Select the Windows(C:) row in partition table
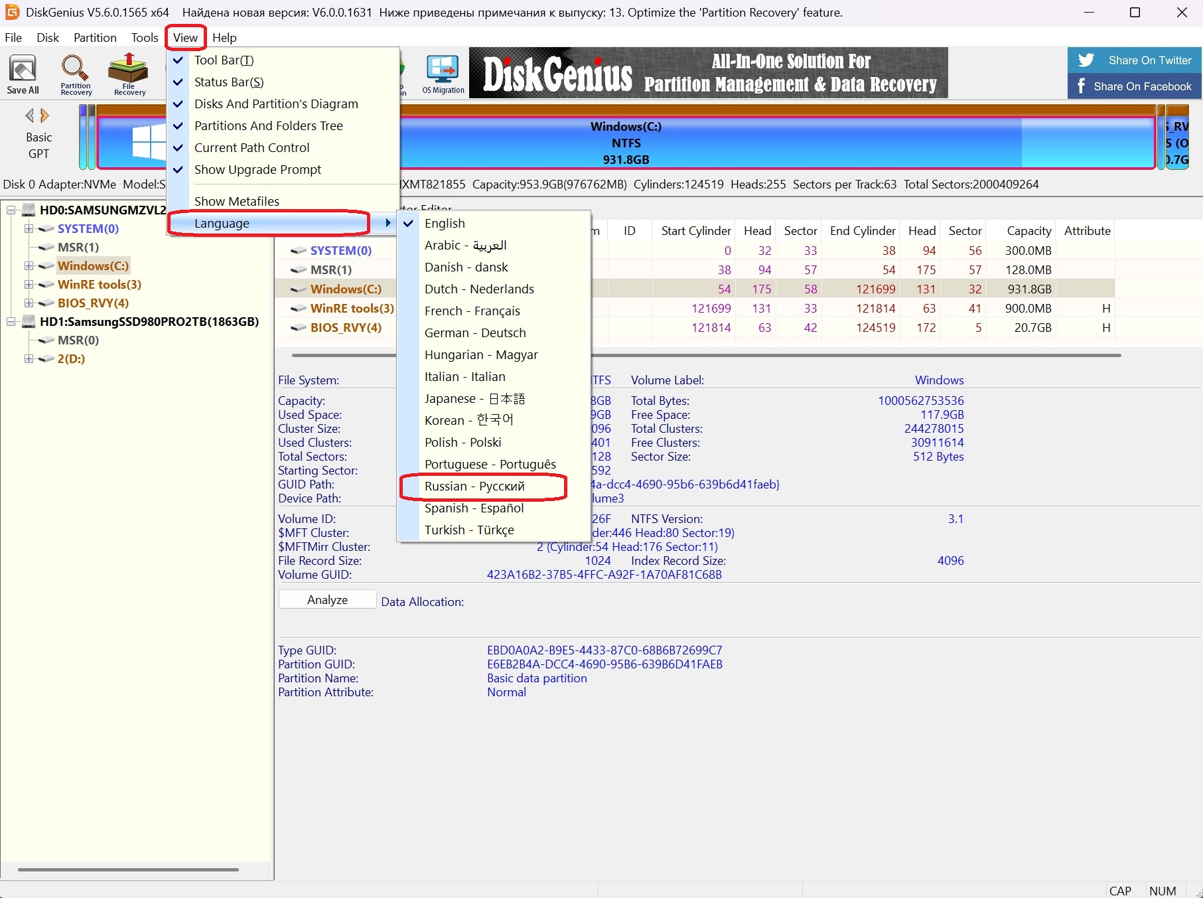Image resolution: width=1203 pixels, height=898 pixels. coord(695,289)
